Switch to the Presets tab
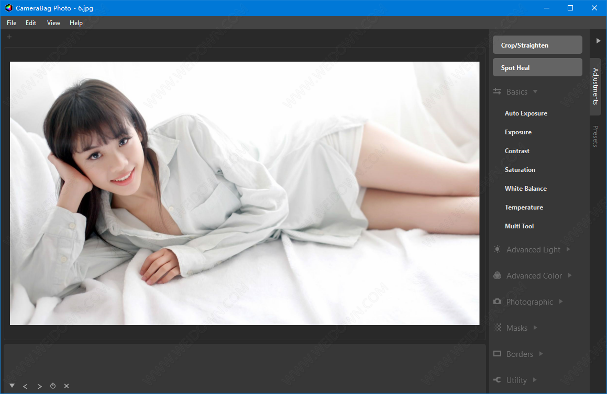 (595, 136)
